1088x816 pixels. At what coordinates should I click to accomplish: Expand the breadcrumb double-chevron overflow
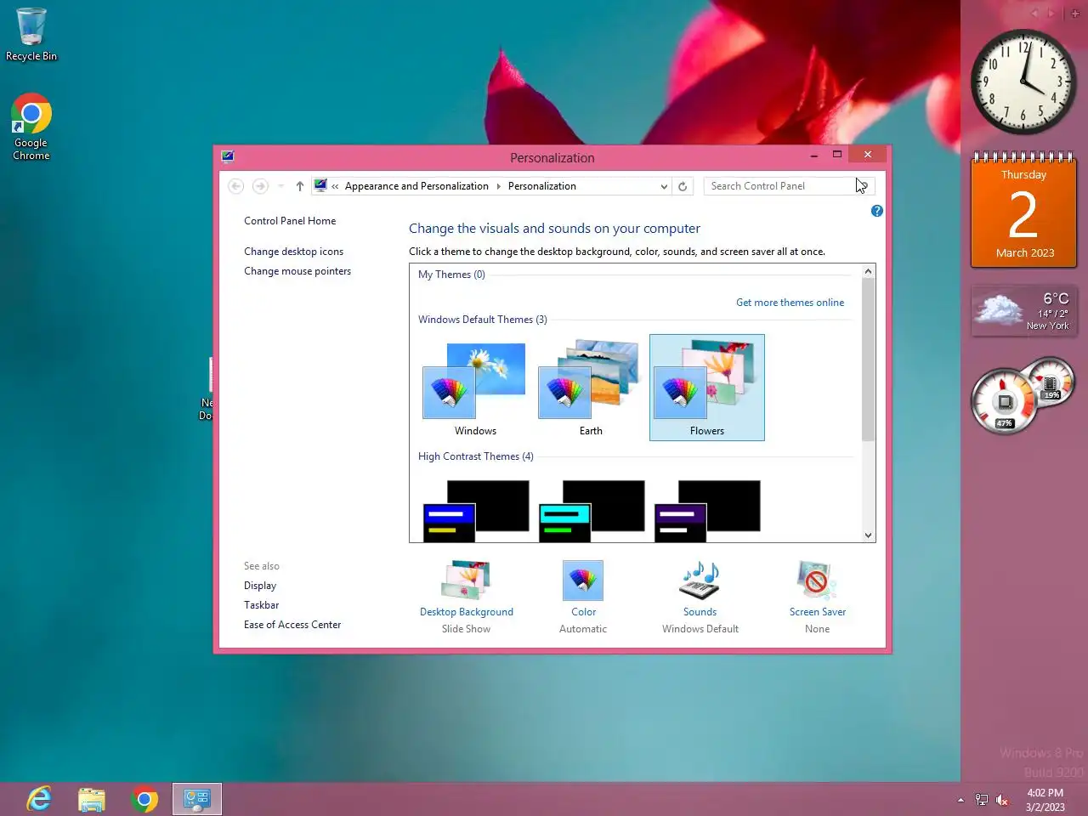pyautogui.click(x=335, y=186)
